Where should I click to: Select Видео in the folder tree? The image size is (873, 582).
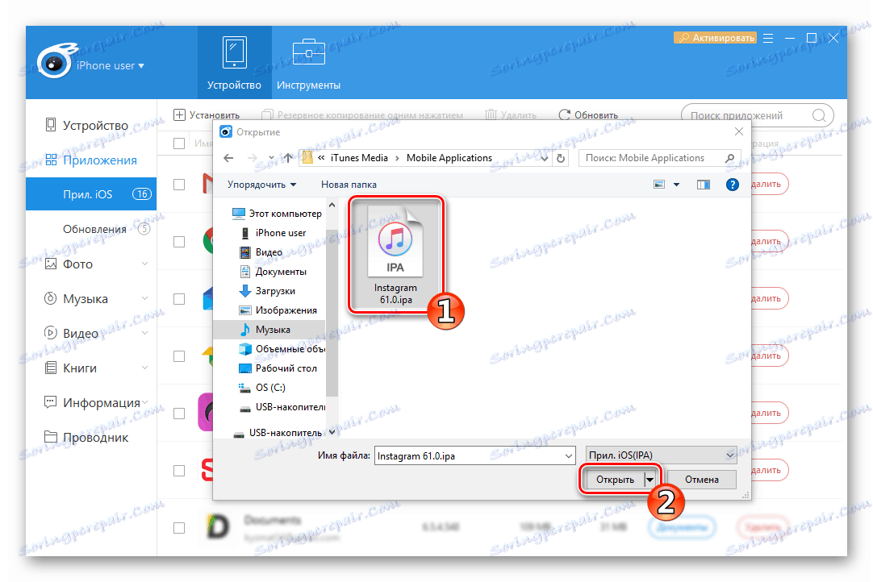(261, 252)
